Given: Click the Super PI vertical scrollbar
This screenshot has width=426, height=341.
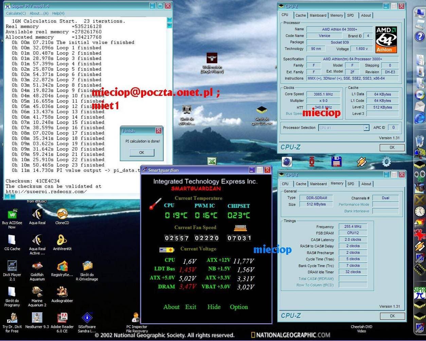Looking at the screenshot, I should tap(169, 102).
